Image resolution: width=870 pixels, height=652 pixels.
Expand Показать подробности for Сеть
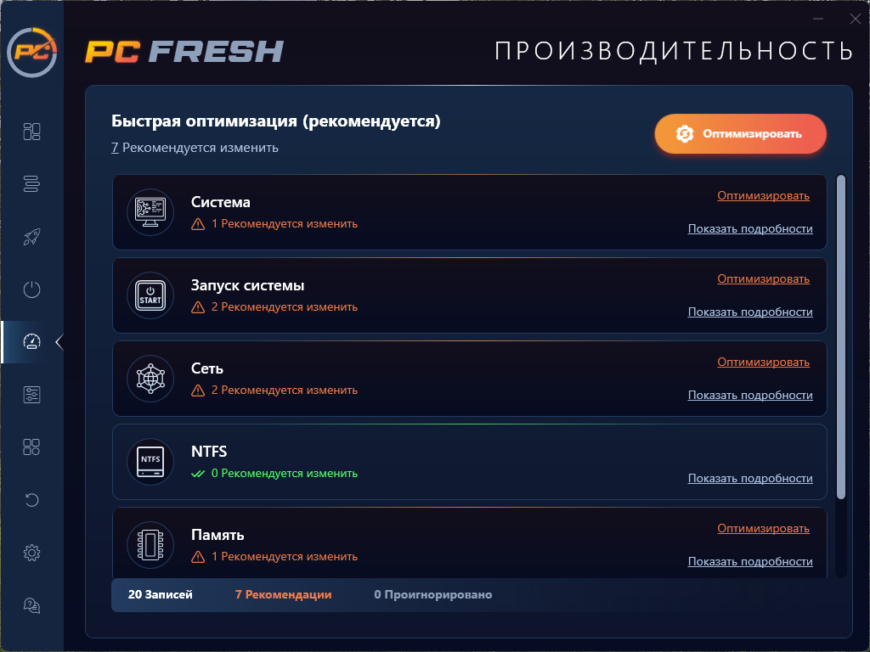(750, 396)
